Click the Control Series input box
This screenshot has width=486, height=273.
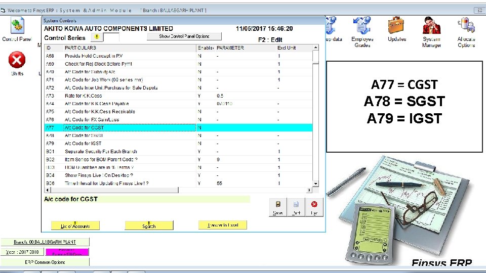111,37
